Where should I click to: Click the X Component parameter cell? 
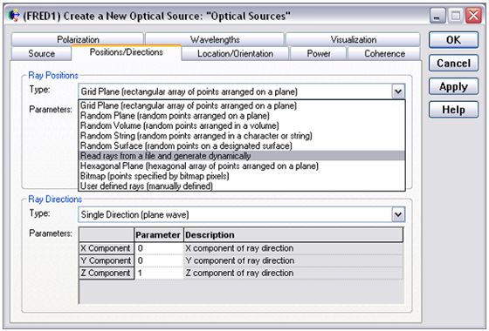(x=159, y=248)
